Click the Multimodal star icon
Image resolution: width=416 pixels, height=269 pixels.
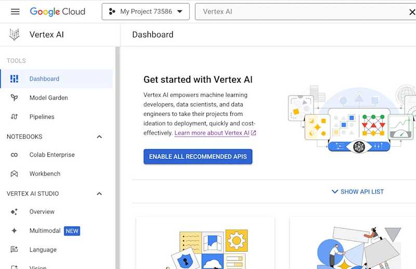click(x=15, y=231)
